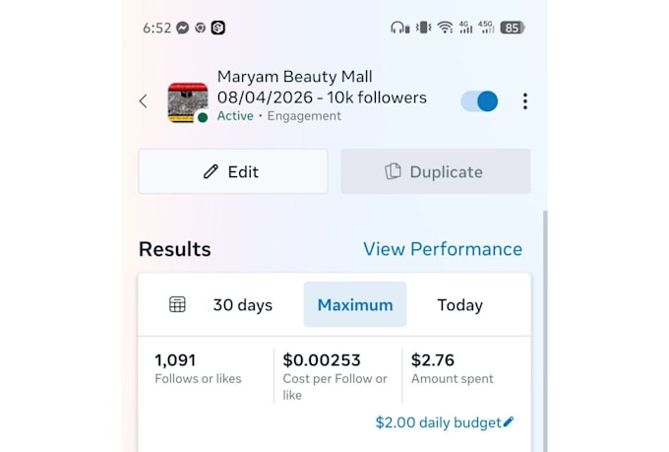The height and width of the screenshot is (452, 669).
Task: Open the three-dot more options menu
Action: pyautogui.click(x=524, y=101)
